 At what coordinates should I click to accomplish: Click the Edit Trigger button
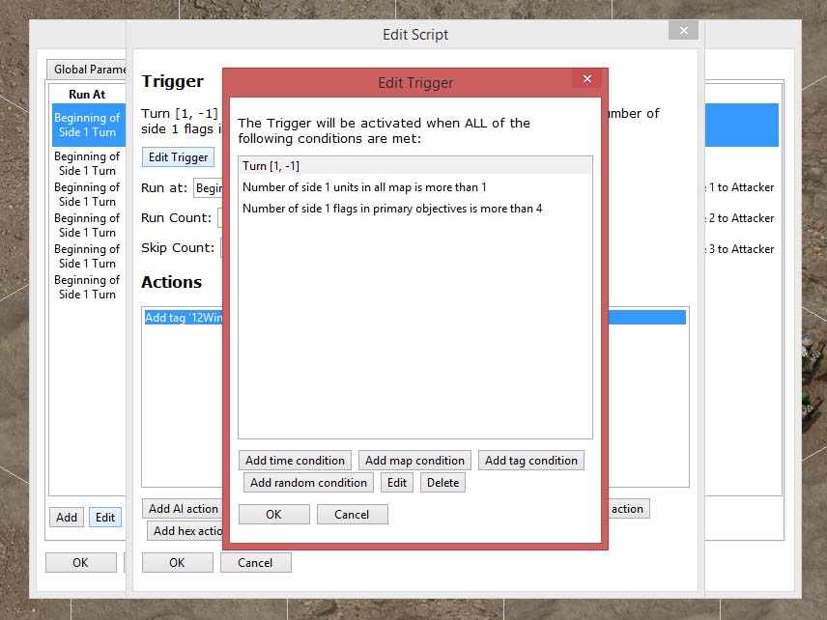pyautogui.click(x=178, y=157)
